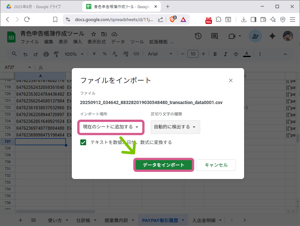Open the version history icon
Viewport: 300px width, 226px height.
[x=198, y=36]
